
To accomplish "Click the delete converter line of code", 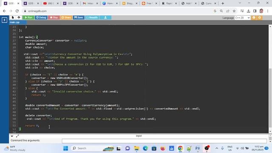I will click(x=39, y=115).
